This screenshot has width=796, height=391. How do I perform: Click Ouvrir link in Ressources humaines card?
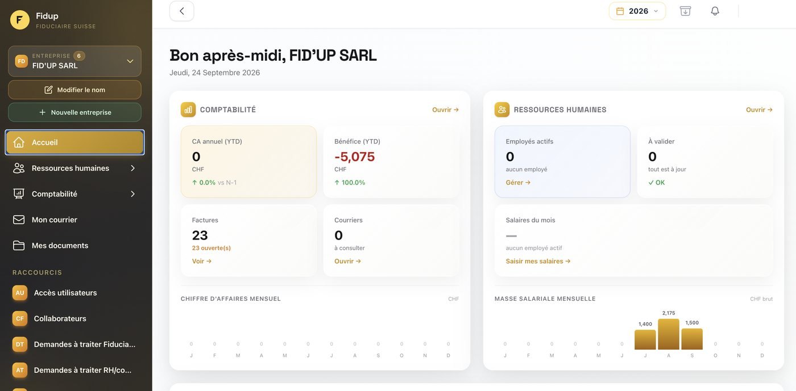pos(759,110)
